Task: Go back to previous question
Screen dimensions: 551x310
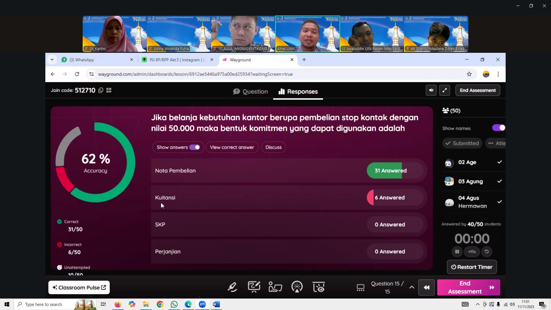Action: coord(426,288)
